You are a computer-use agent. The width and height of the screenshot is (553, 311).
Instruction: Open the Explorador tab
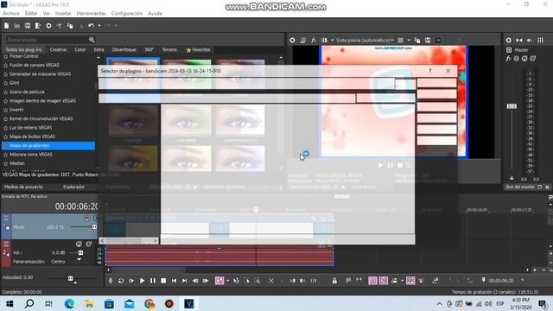point(73,187)
